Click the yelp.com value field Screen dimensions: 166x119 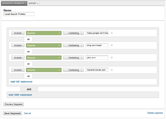tap(97, 58)
